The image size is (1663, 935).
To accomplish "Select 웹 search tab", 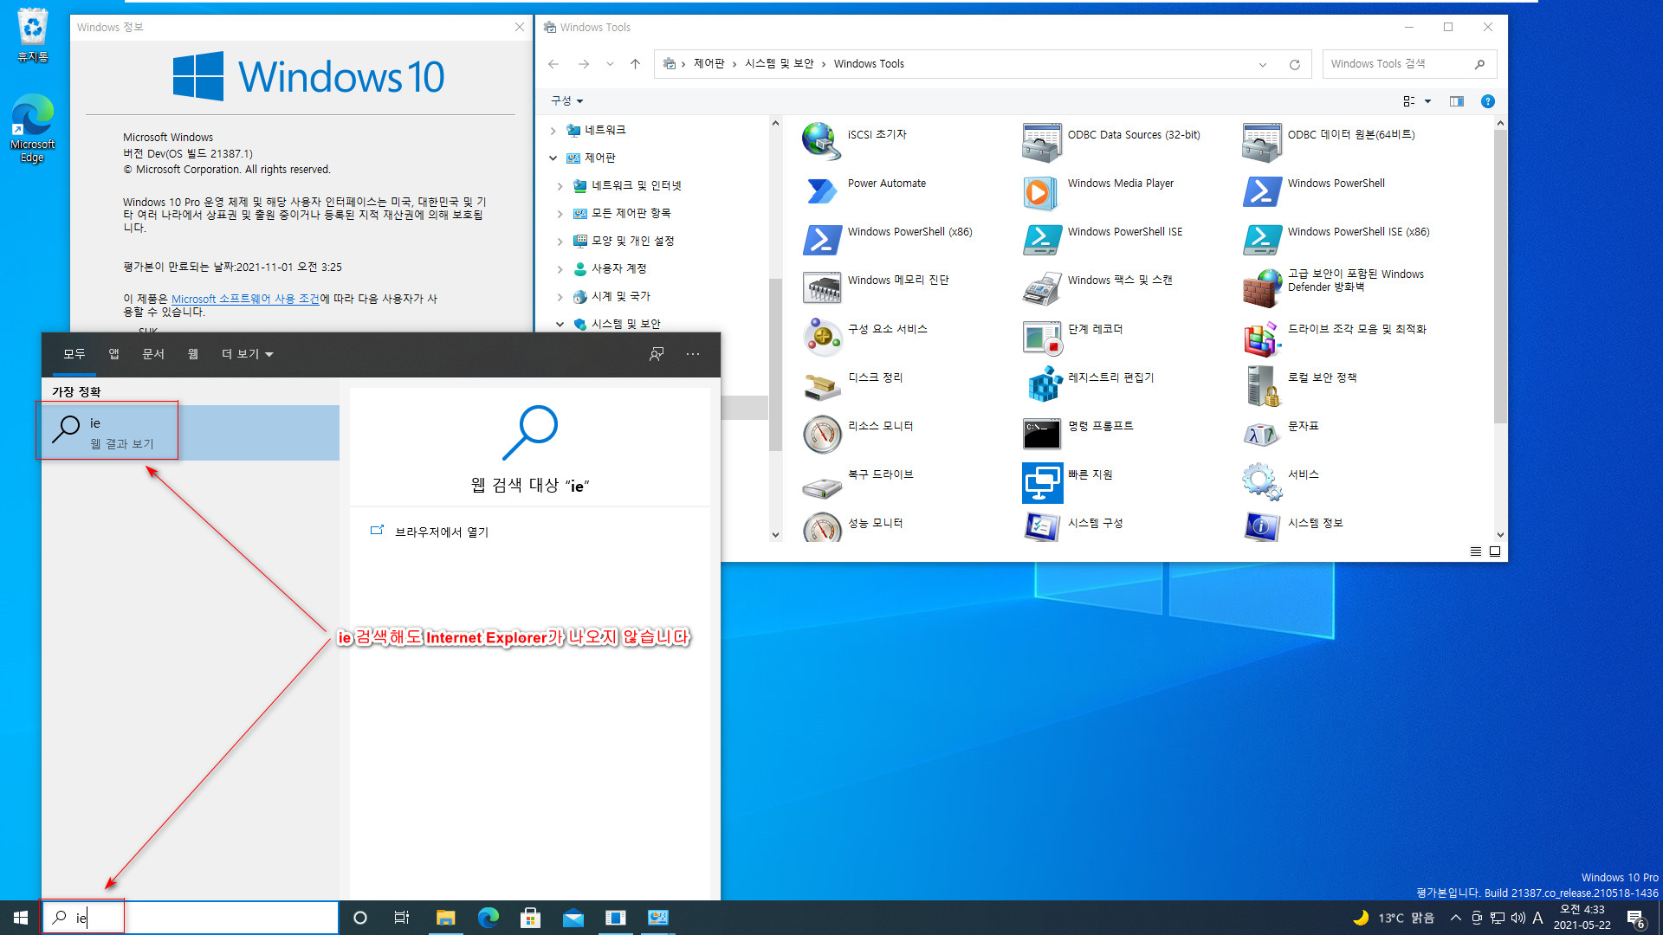I will (193, 354).
